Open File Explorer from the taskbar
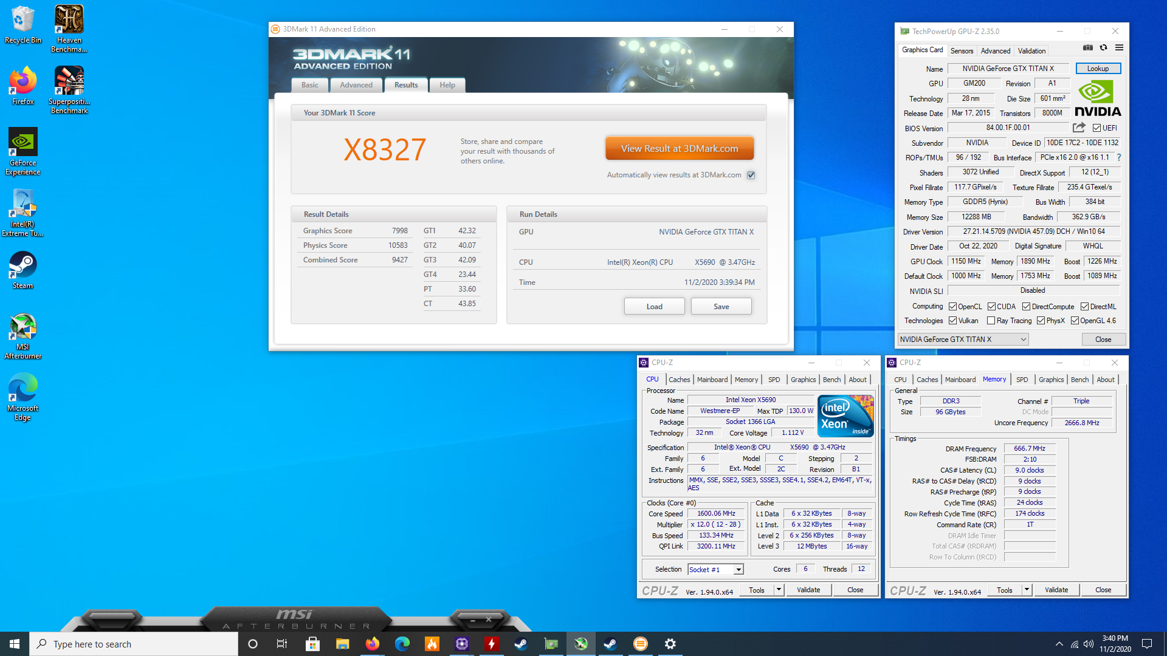1167x656 pixels. pos(342,644)
